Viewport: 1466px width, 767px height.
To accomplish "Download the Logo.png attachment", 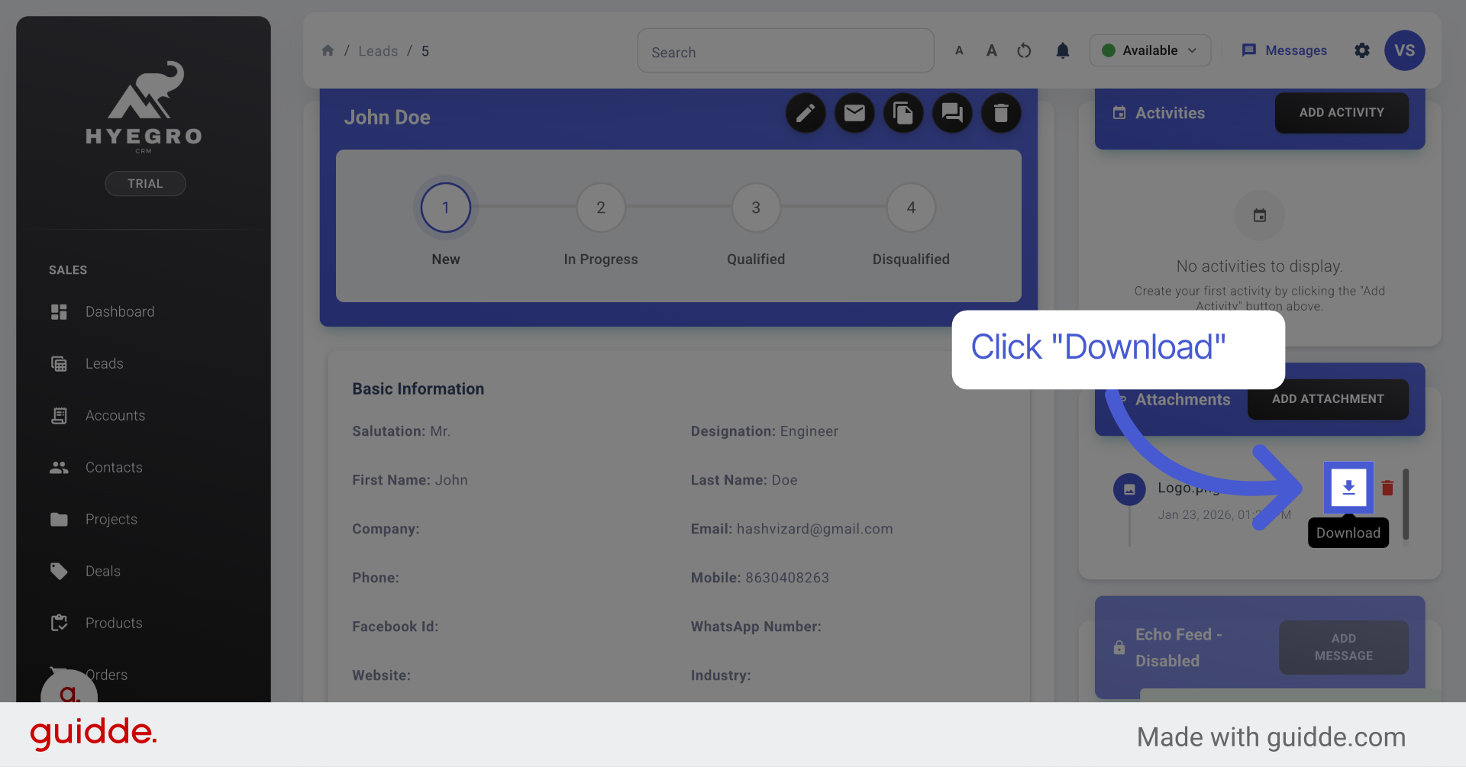I will click(x=1348, y=487).
